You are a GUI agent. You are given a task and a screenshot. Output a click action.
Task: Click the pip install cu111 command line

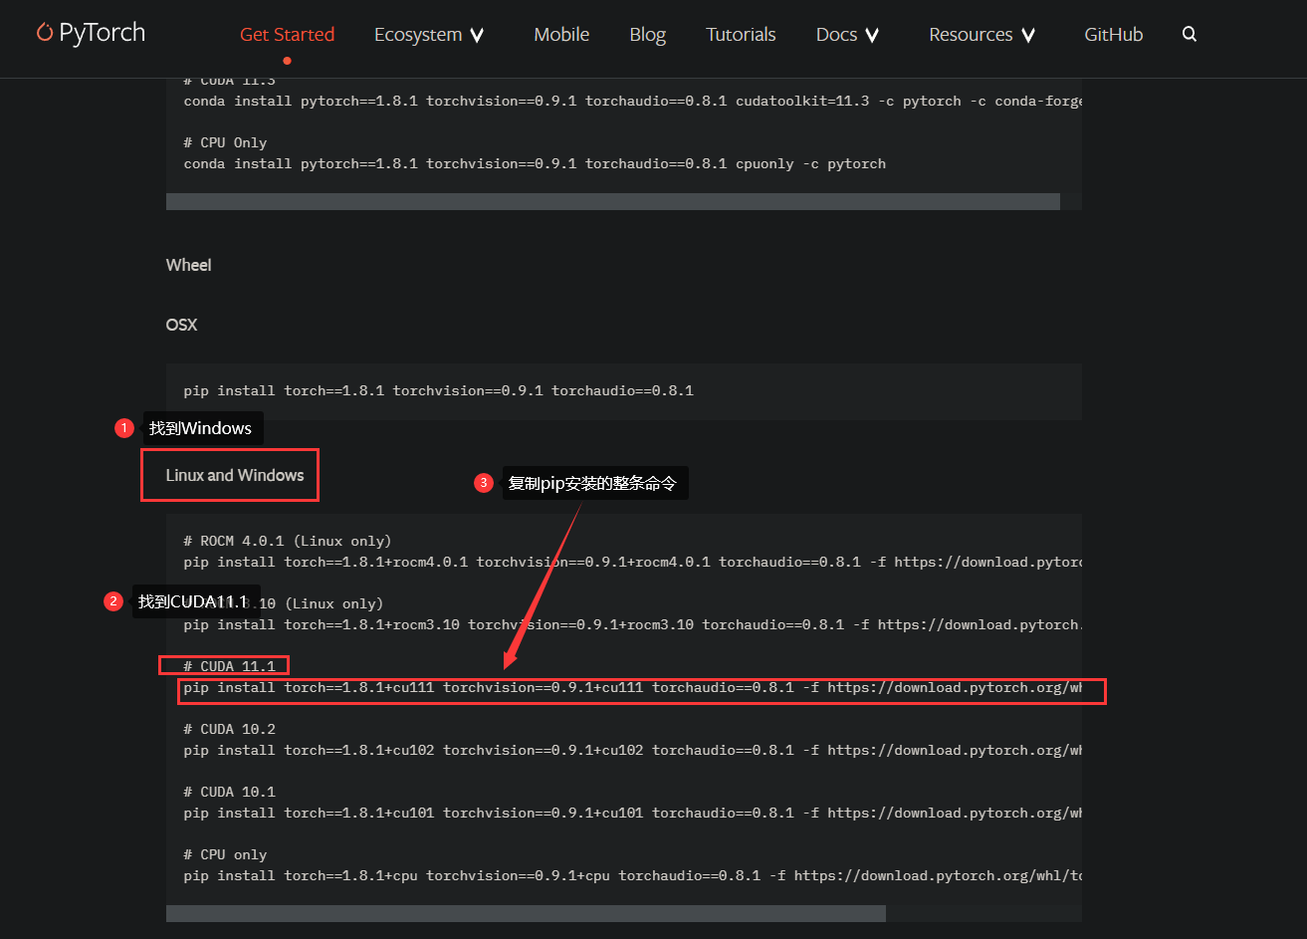[632, 687]
